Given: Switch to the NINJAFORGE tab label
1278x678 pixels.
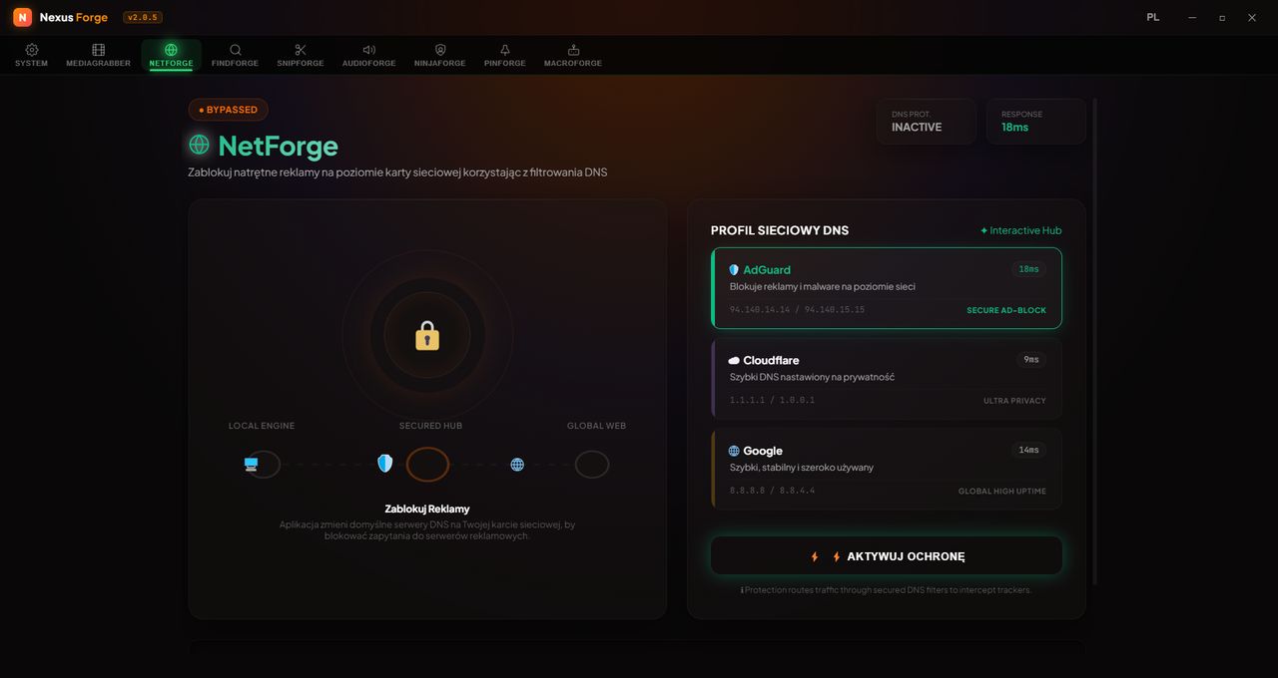Looking at the screenshot, I should 440,63.
